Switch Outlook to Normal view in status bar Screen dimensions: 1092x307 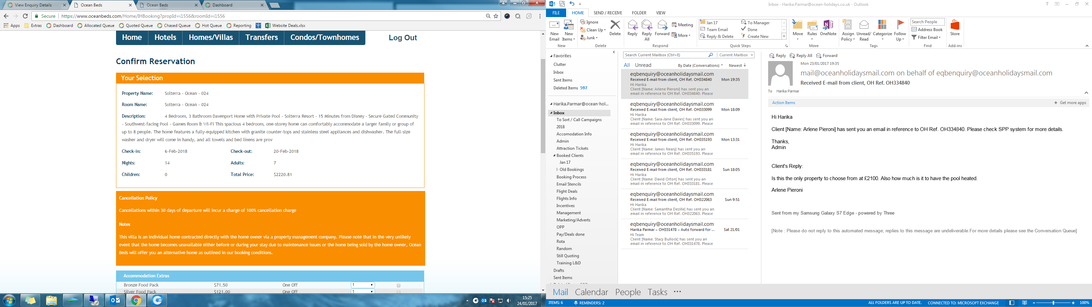pyautogui.click(x=1011, y=303)
